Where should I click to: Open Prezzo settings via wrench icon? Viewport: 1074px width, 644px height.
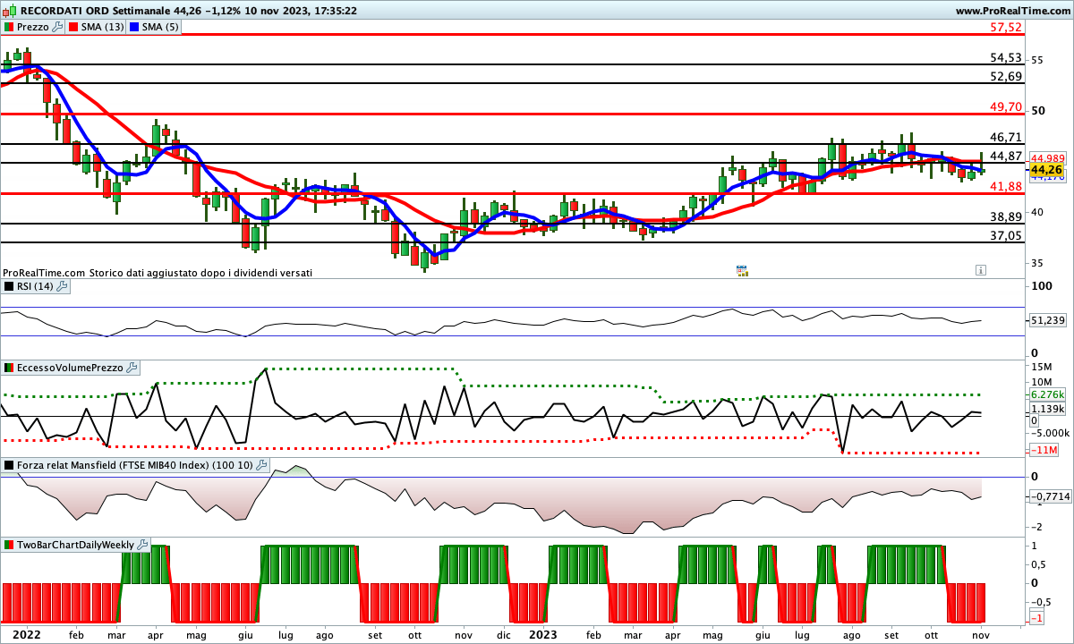(x=58, y=27)
